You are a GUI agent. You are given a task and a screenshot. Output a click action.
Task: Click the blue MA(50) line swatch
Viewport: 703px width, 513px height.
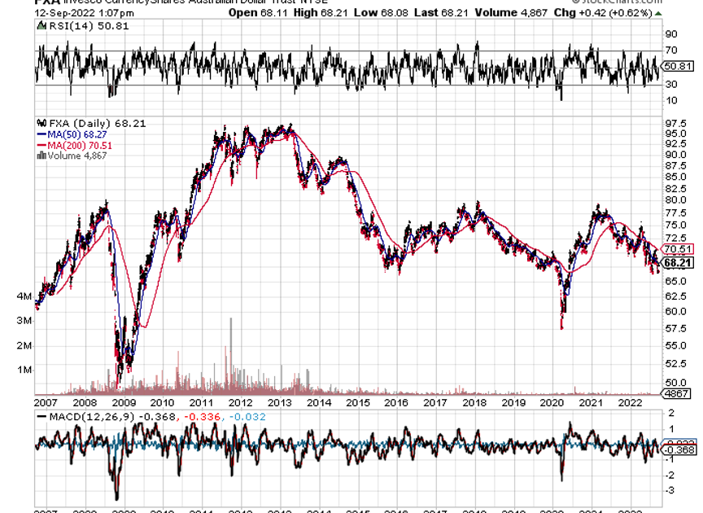tap(41, 134)
